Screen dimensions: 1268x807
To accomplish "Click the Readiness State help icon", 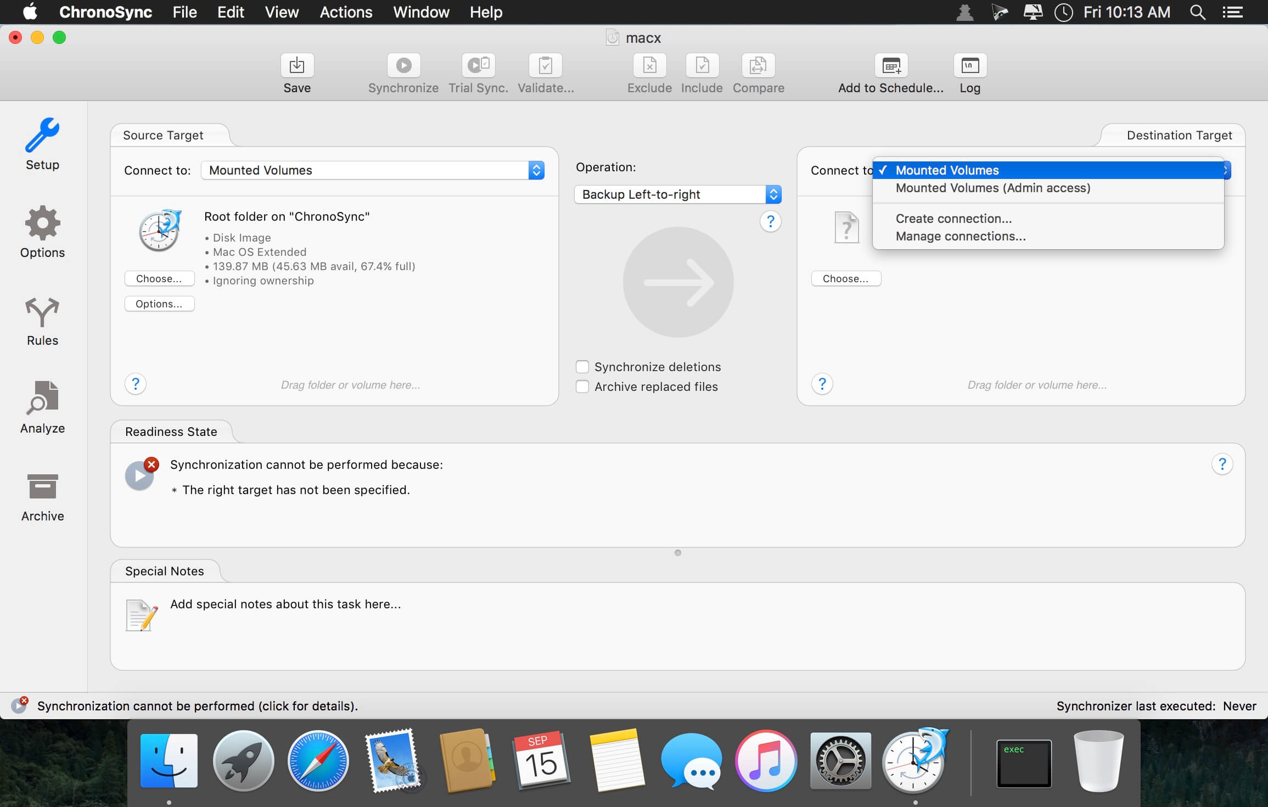I will click(x=1222, y=464).
